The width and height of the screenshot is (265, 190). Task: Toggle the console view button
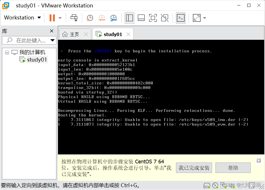[181, 18]
